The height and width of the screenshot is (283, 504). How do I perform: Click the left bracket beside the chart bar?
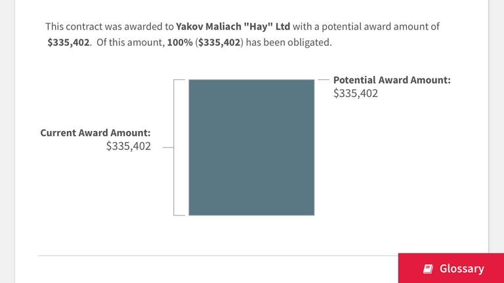(x=175, y=147)
